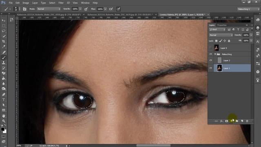Open workspace switcher dropdown
261x147 pixels.
pos(248,9)
